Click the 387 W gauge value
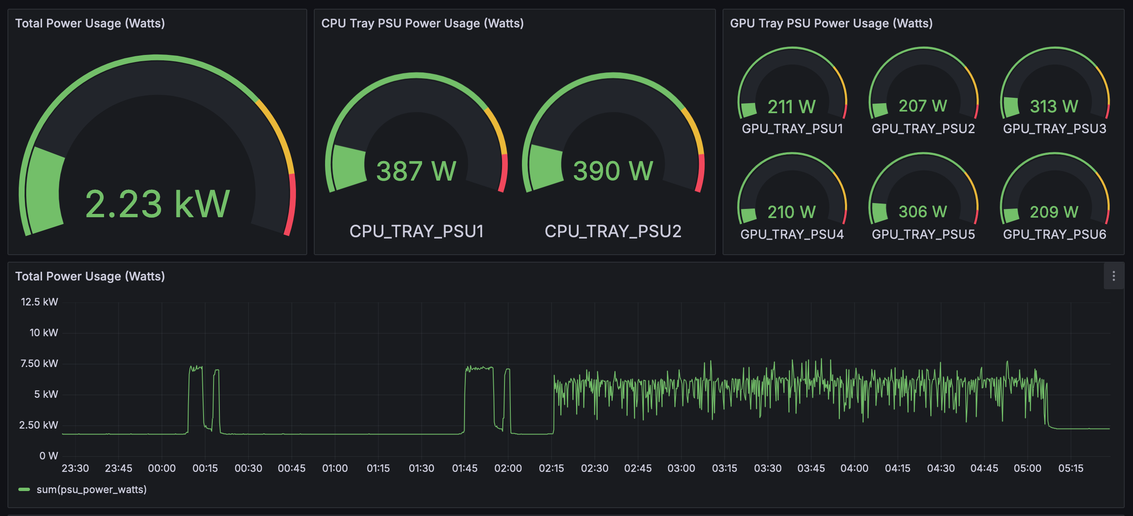The height and width of the screenshot is (516, 1133). click(416, 171)
